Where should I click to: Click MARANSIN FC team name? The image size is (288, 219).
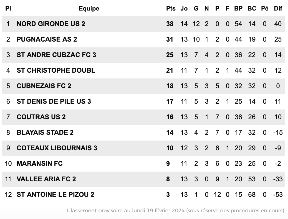click(40, 164)
